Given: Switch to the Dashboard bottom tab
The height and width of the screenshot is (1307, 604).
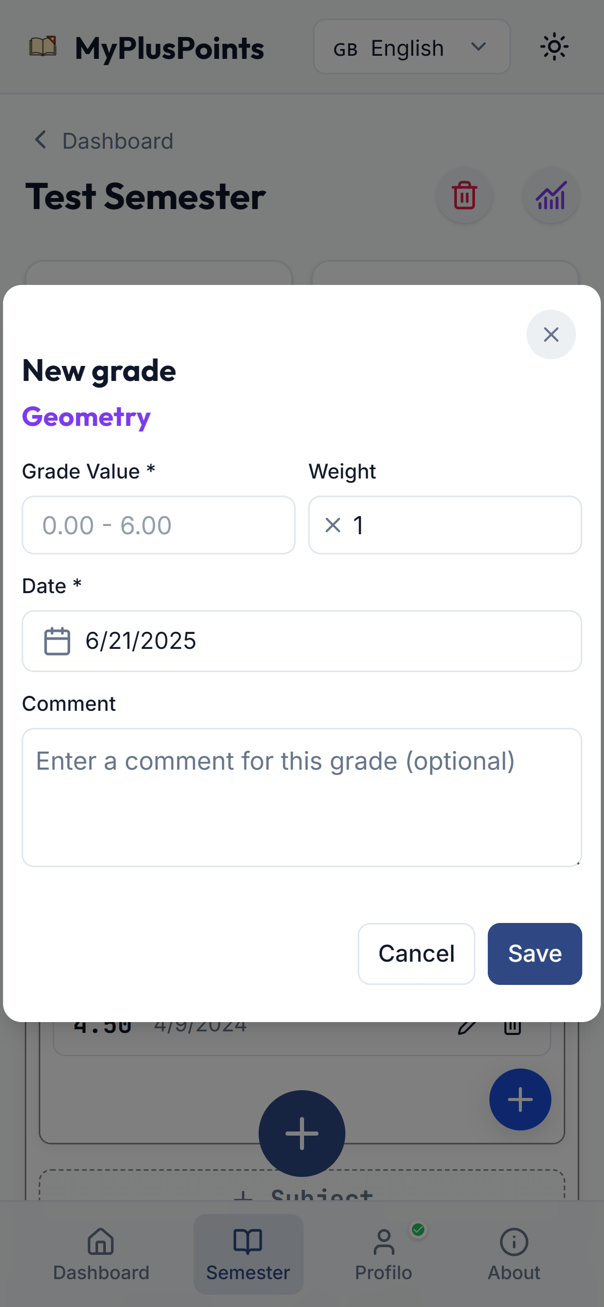Looking at the screenshot, I should [101, 1254].
